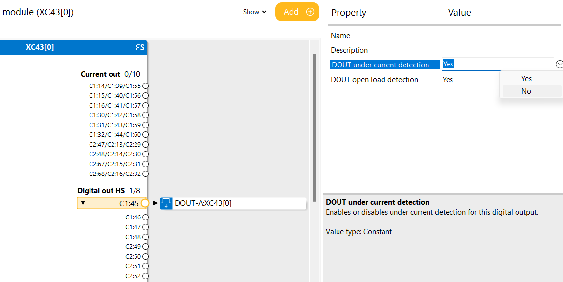Screen dimensions: 563x282
Task: Click the orange C1:45 pin circle
Action: click(145, 203)
